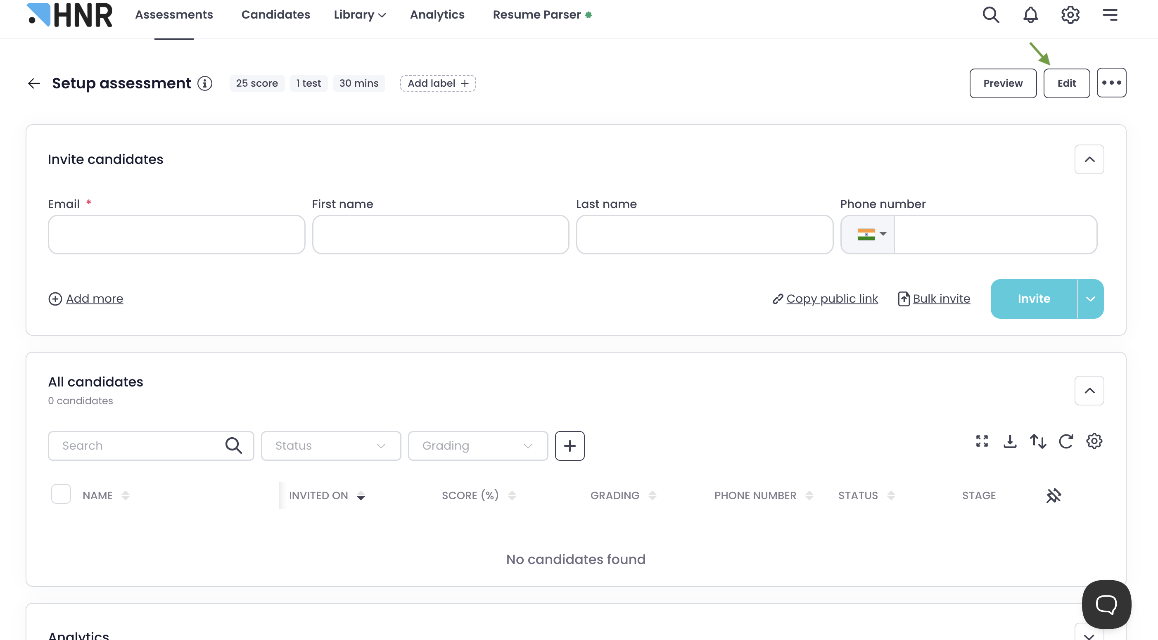
Task: Open the Status filter dropdown
Action: (x=331, y=446)
